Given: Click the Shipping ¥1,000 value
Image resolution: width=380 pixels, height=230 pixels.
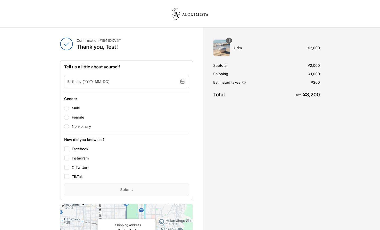Looking at the screenshot, I should pos(314,74).
